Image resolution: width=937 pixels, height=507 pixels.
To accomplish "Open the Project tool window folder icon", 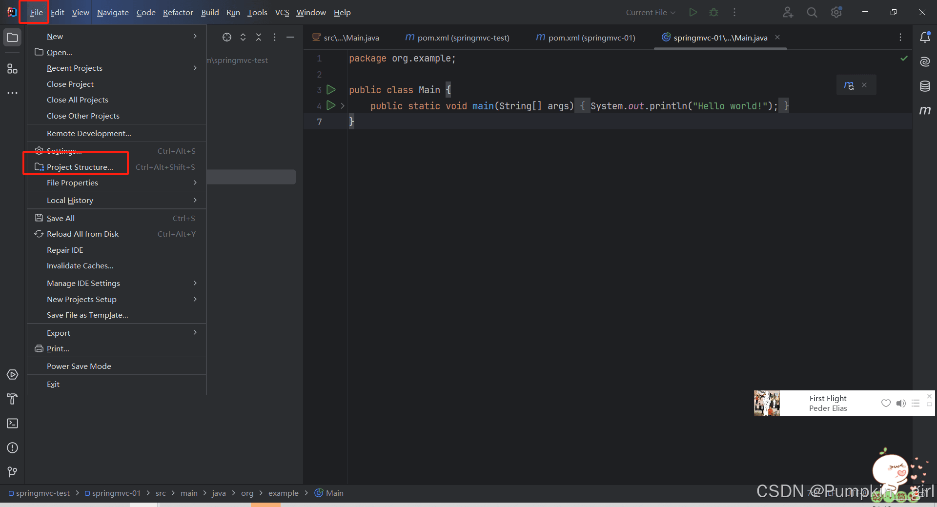I will pyautogui.click(x=13, y=38).
